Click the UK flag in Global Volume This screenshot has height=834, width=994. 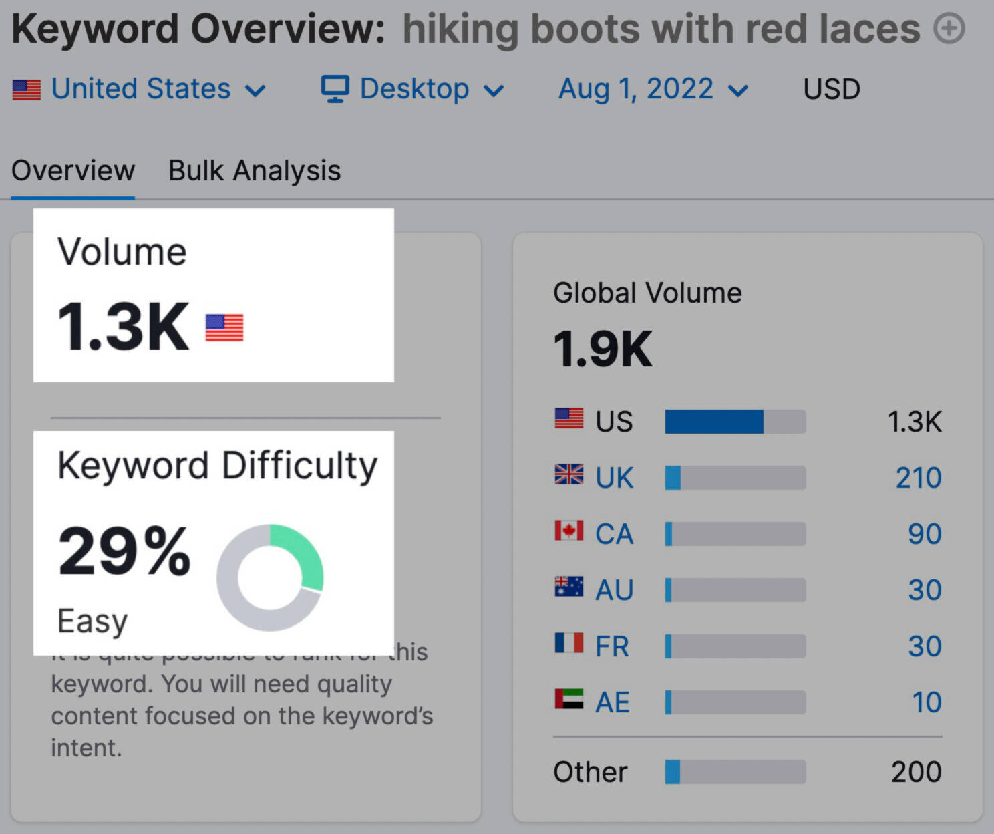(x=568, y=474)
